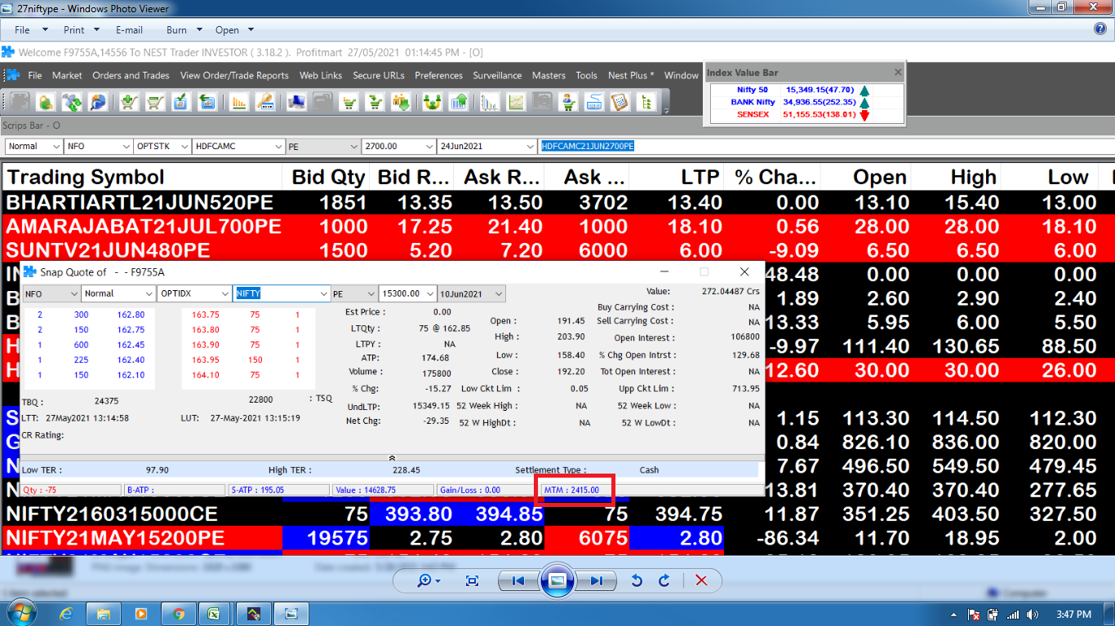This screenshot has height=626, width=1115.
Task: Open the Photo Viewer Print menu
Action: 81,30
